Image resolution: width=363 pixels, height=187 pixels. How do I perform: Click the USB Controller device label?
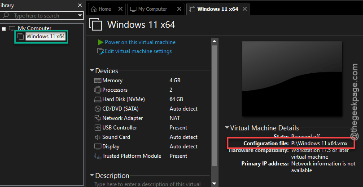pos(119,128)
